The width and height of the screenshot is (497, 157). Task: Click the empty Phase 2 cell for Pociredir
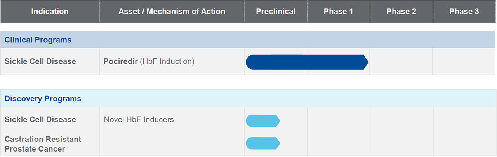coord(401,61)
